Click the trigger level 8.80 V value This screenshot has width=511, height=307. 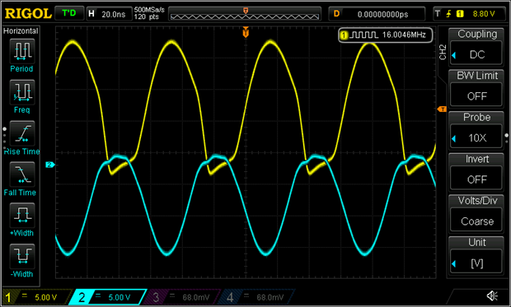click(x=484, y=14)
